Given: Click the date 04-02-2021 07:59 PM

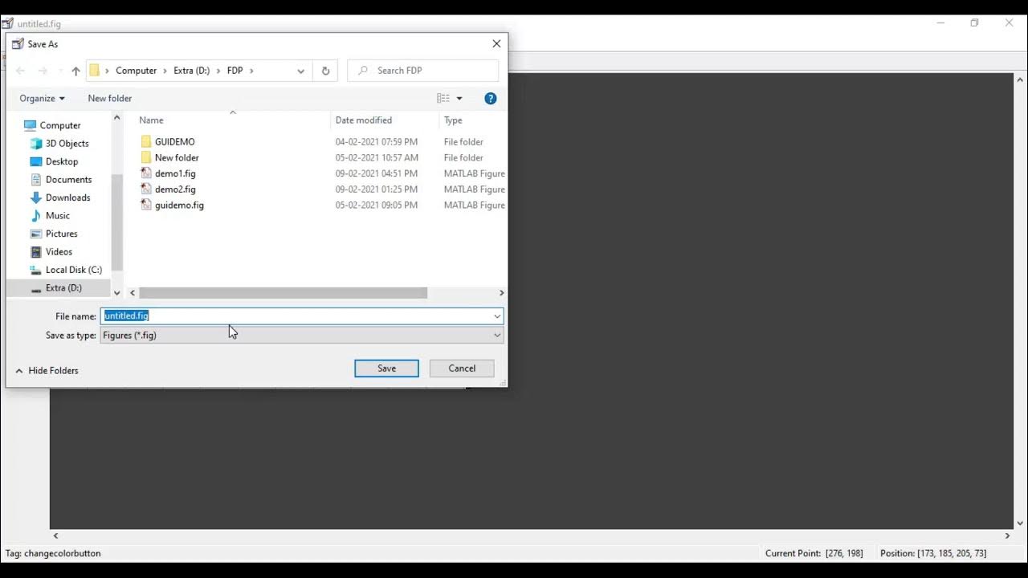Looking at the screenshot, I should point(377,142).
